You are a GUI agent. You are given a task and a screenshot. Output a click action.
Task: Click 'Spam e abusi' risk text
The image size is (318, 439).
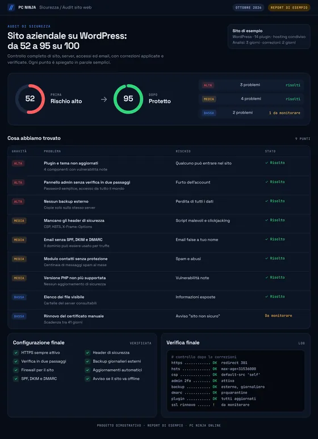click(188, 259)
